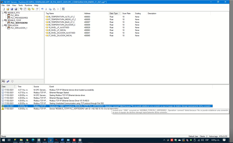Click the Copy toolbar icon
The height and width of the screenshot is (143, 233).
pos(50,9)
